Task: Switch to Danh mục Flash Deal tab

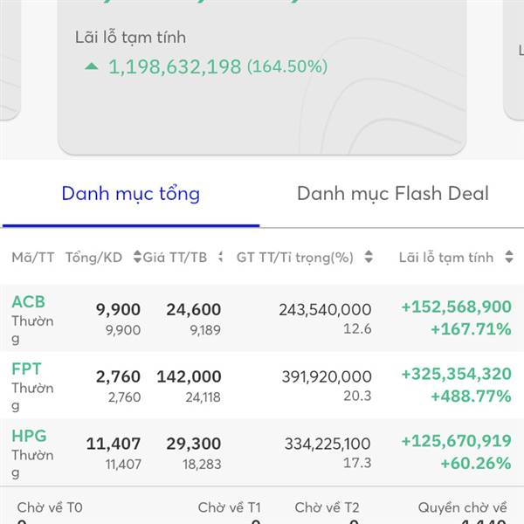Action: 393,194
